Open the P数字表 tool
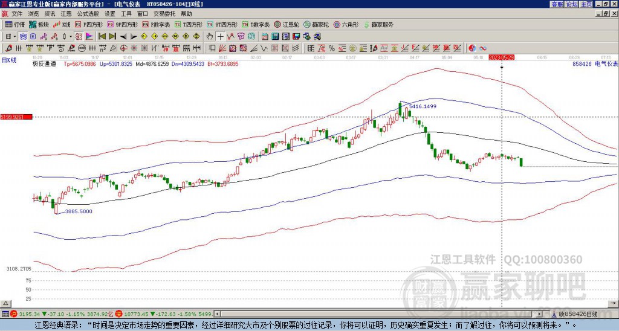Image resolution: width=619 pixels, height=331 pixels. coord(157,24)
